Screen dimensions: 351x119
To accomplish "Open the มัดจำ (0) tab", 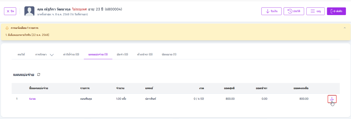I will 122,54.
